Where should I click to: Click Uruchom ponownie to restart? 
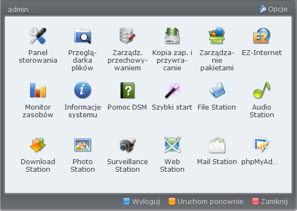click(x=206, y=201)
